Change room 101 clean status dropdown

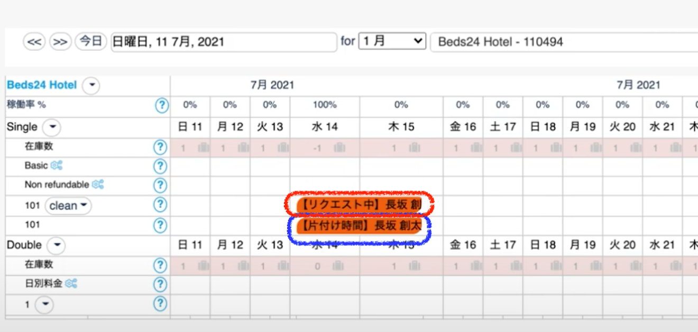[68, 206]
